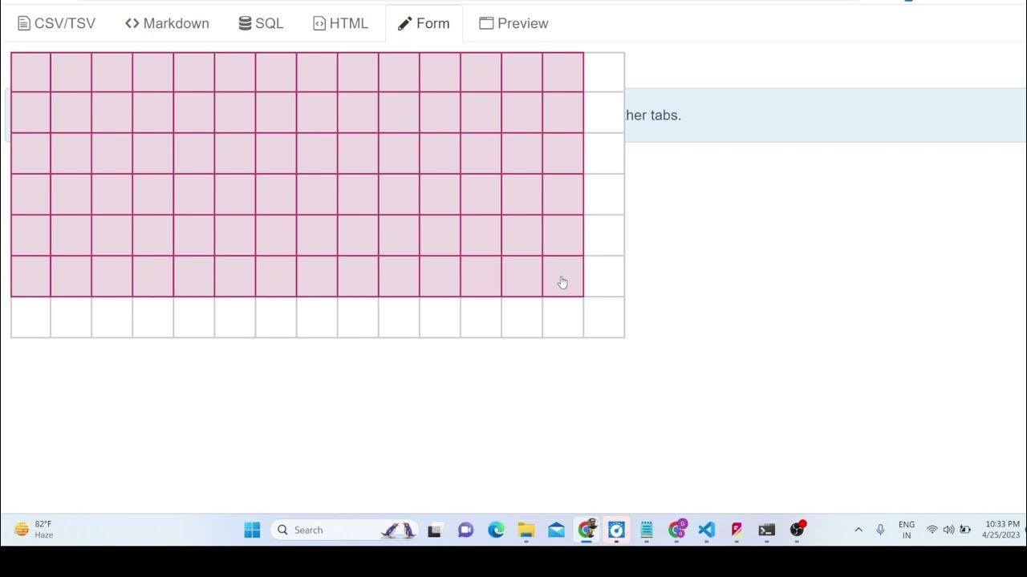Click the microphone icon in system tray
The height and width of the screenshot is (577, 1027).
(880, 530)
